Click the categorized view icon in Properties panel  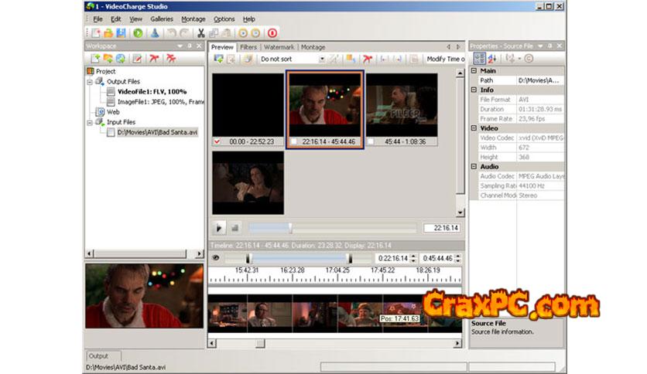479,59
